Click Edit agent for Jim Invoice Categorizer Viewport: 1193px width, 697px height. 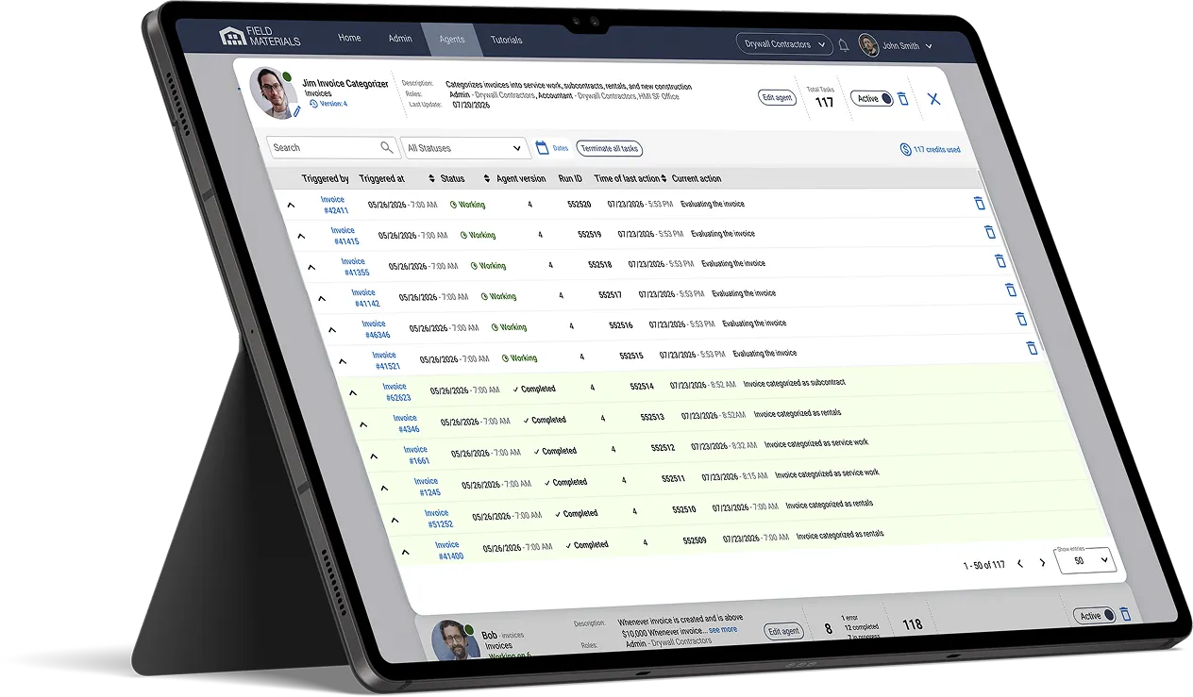tap(776, 97)
